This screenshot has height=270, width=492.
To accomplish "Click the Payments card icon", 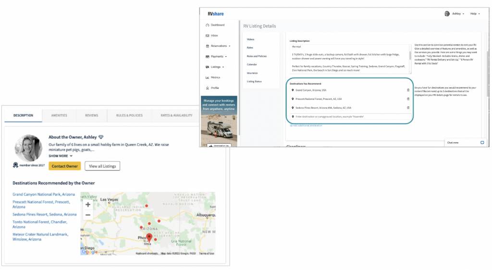I will pos(207,57).
